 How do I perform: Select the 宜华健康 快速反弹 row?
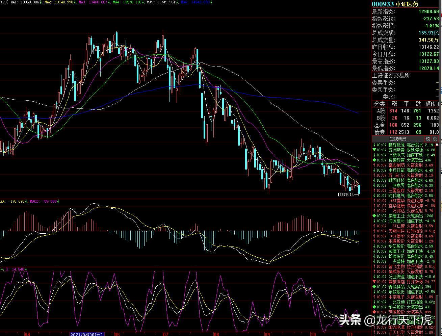(404, 206)
